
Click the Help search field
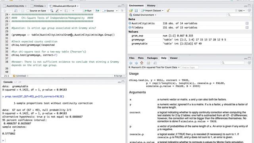(233, 63)
